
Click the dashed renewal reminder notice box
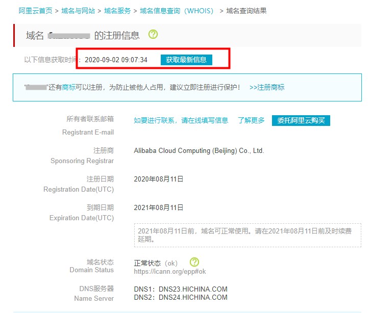(248, 235)
